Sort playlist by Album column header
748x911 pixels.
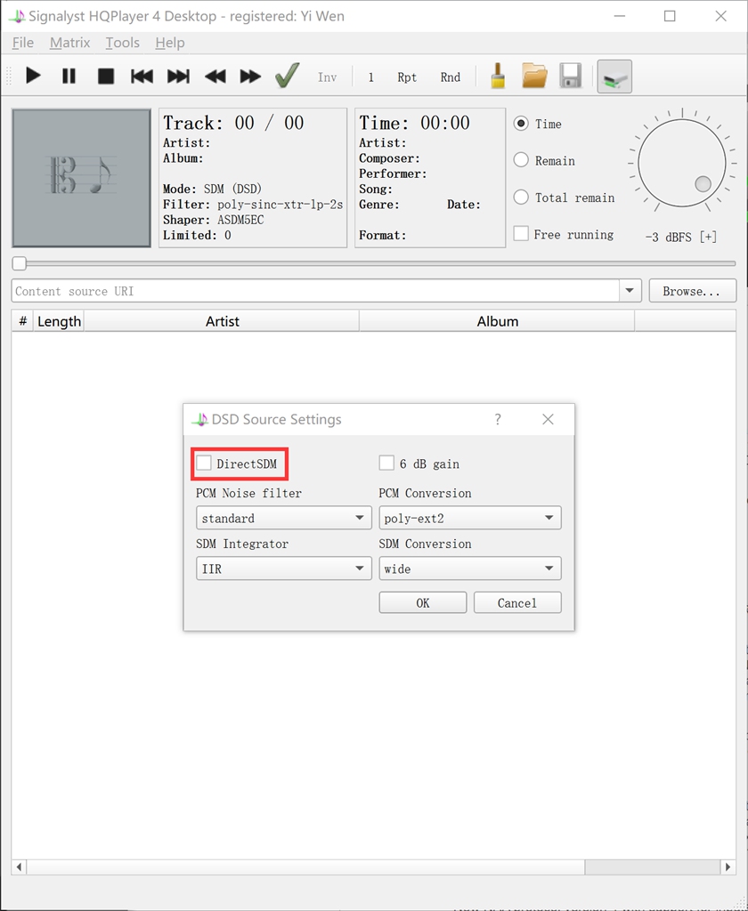497,320
